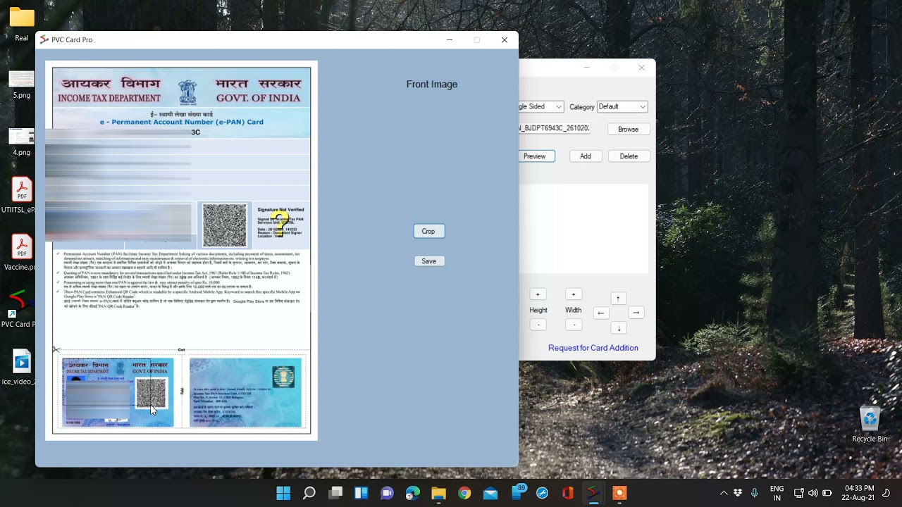
Task: Increase Height with the plus button
Action: [538, 294]
